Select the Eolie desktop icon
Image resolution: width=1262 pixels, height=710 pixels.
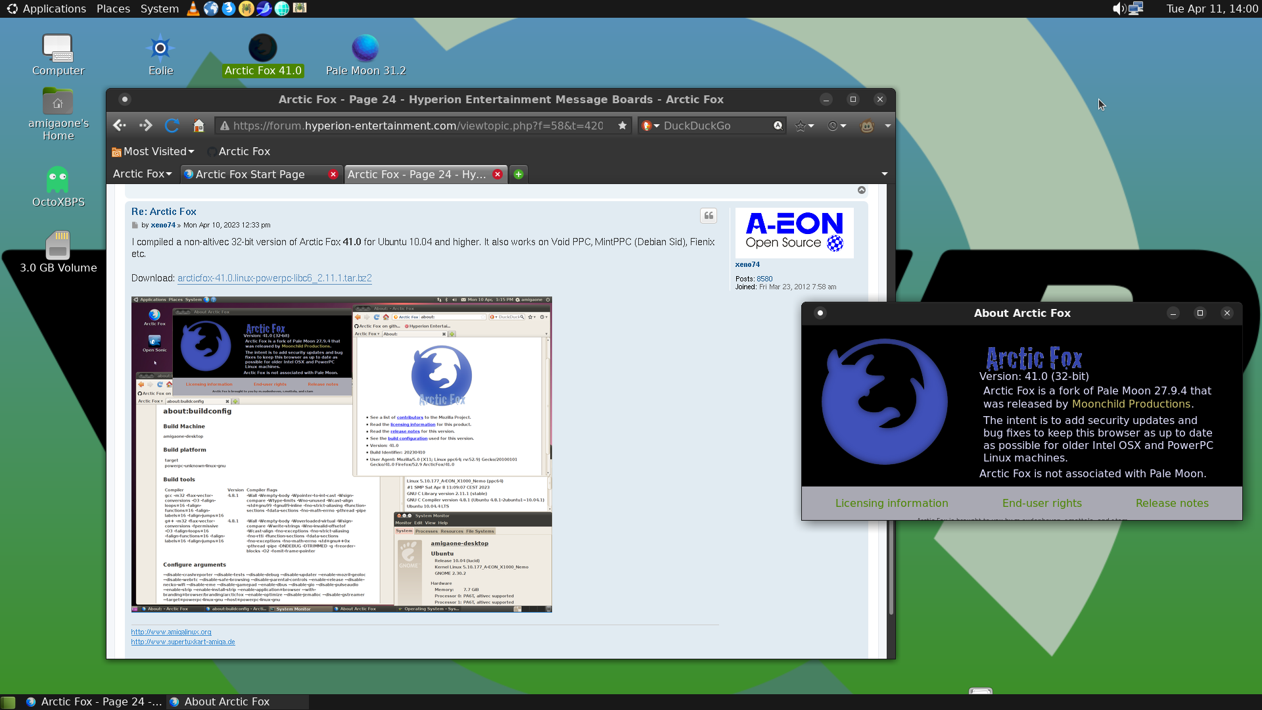160,55
